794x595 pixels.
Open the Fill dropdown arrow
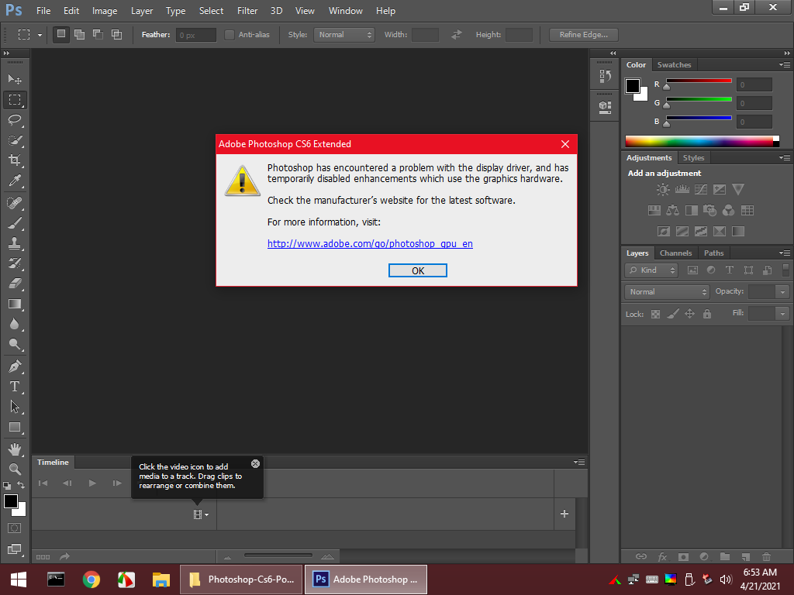click(782, 314)
